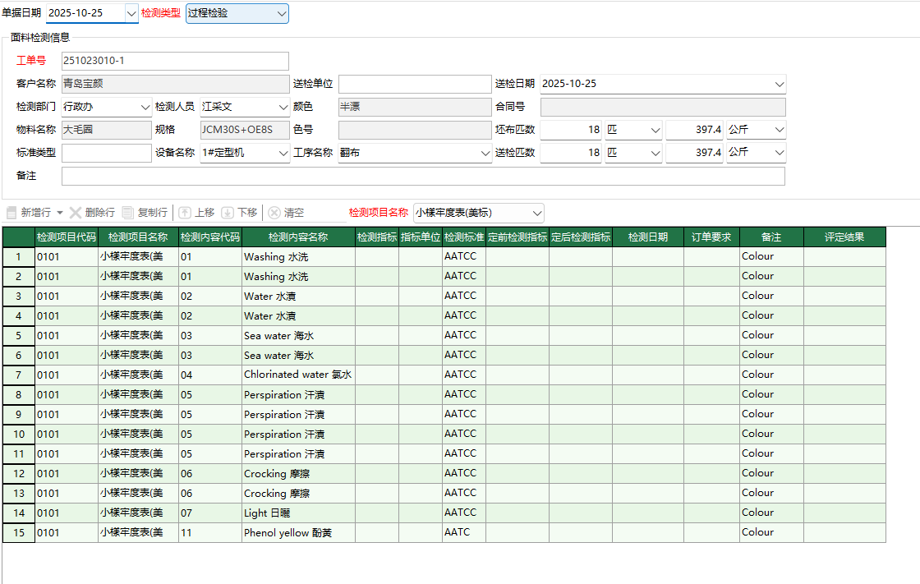Open the 单据日期 date picker dropdown
Viewport: 920px width, 584px height.
coord(131,13)
